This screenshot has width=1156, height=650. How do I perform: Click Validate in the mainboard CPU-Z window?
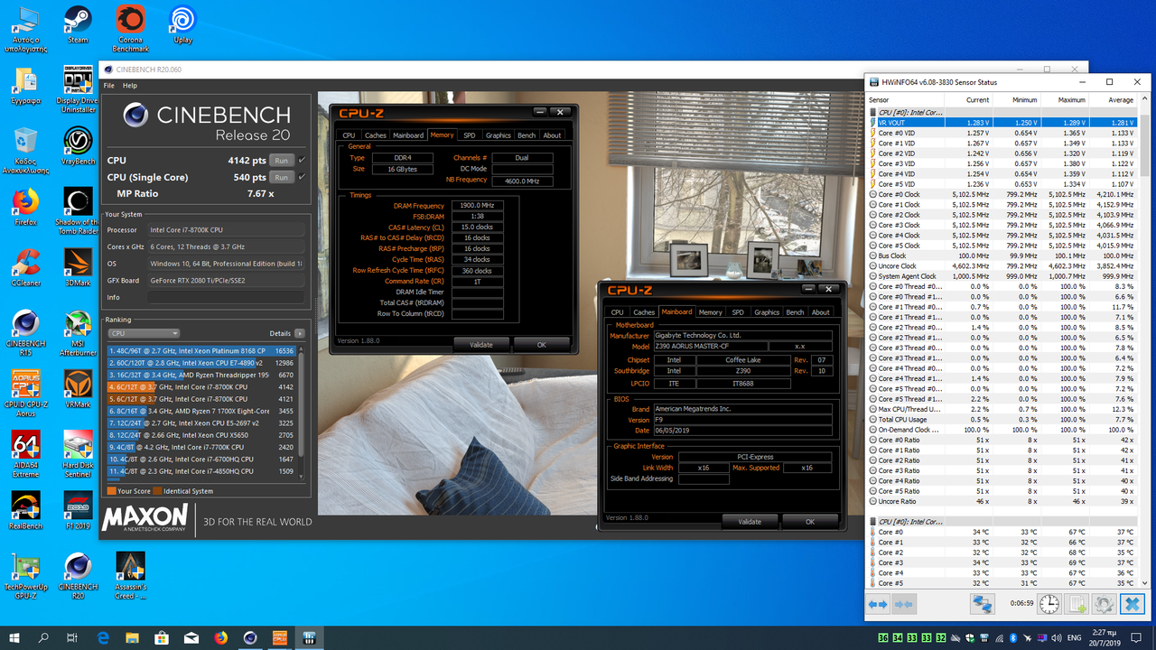[x=750, y=522]
